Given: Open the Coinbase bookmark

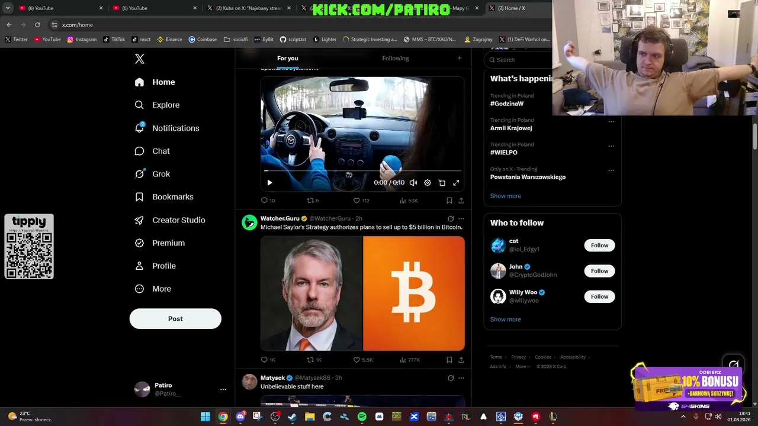Looking at the screenshot, I should point(203,40).
